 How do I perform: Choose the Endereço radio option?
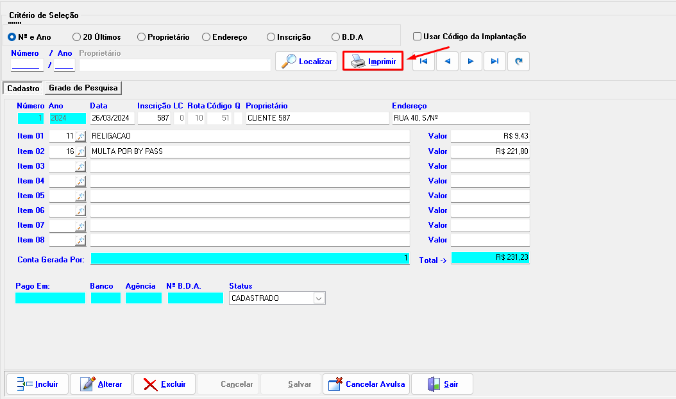point(207,37)
